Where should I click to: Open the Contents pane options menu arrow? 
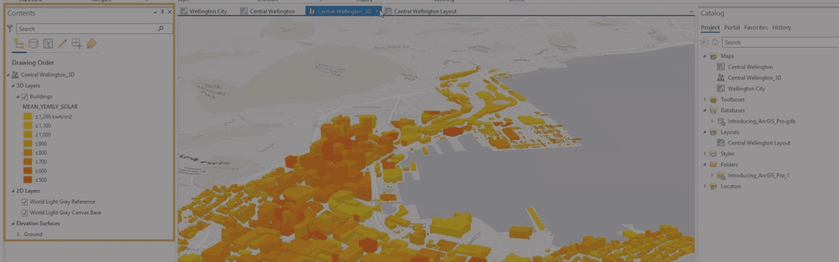[155, 12]
